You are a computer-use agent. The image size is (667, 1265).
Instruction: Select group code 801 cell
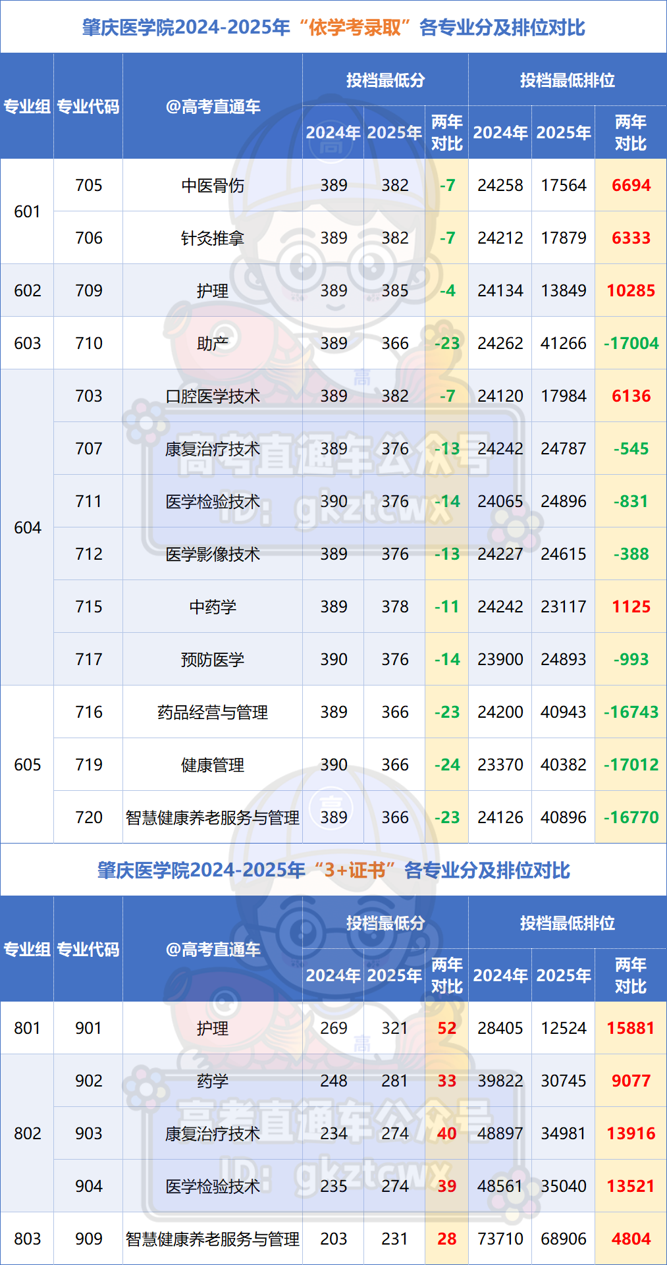[27, 1028]
